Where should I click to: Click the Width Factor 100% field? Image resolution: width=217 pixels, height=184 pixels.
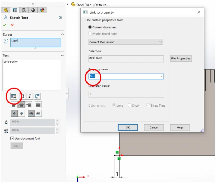tap(33, 122)
